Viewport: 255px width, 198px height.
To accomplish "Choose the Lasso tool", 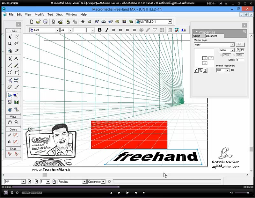I will coord(16,44).
